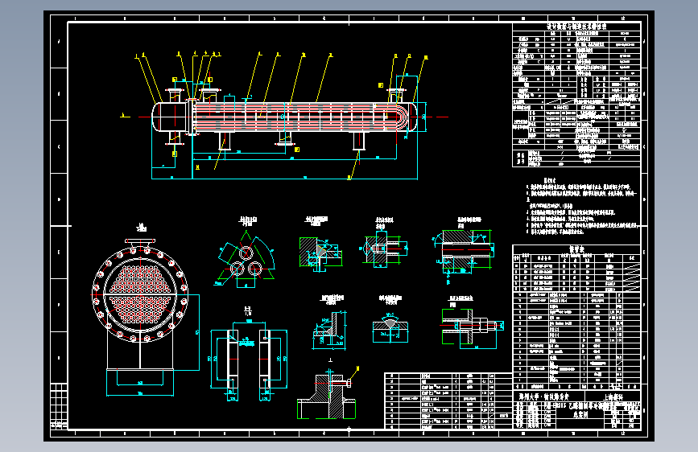This screenshot has height=452, width=698.
Task: Click the V-groove butt weld detail
Action: [390, 328]
